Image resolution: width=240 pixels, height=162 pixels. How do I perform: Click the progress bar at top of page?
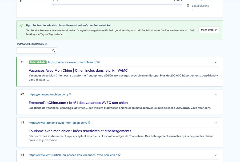point(117,5)
